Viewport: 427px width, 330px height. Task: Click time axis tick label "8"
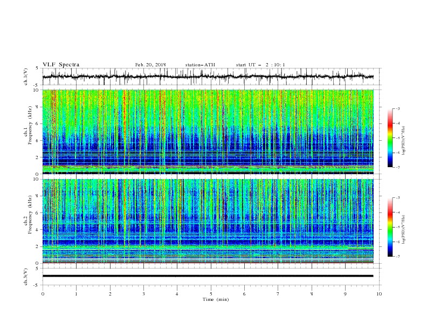[x=312, y=294]
